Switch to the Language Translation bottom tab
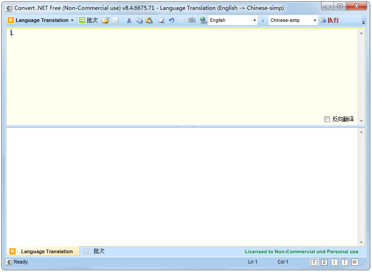 43,251
